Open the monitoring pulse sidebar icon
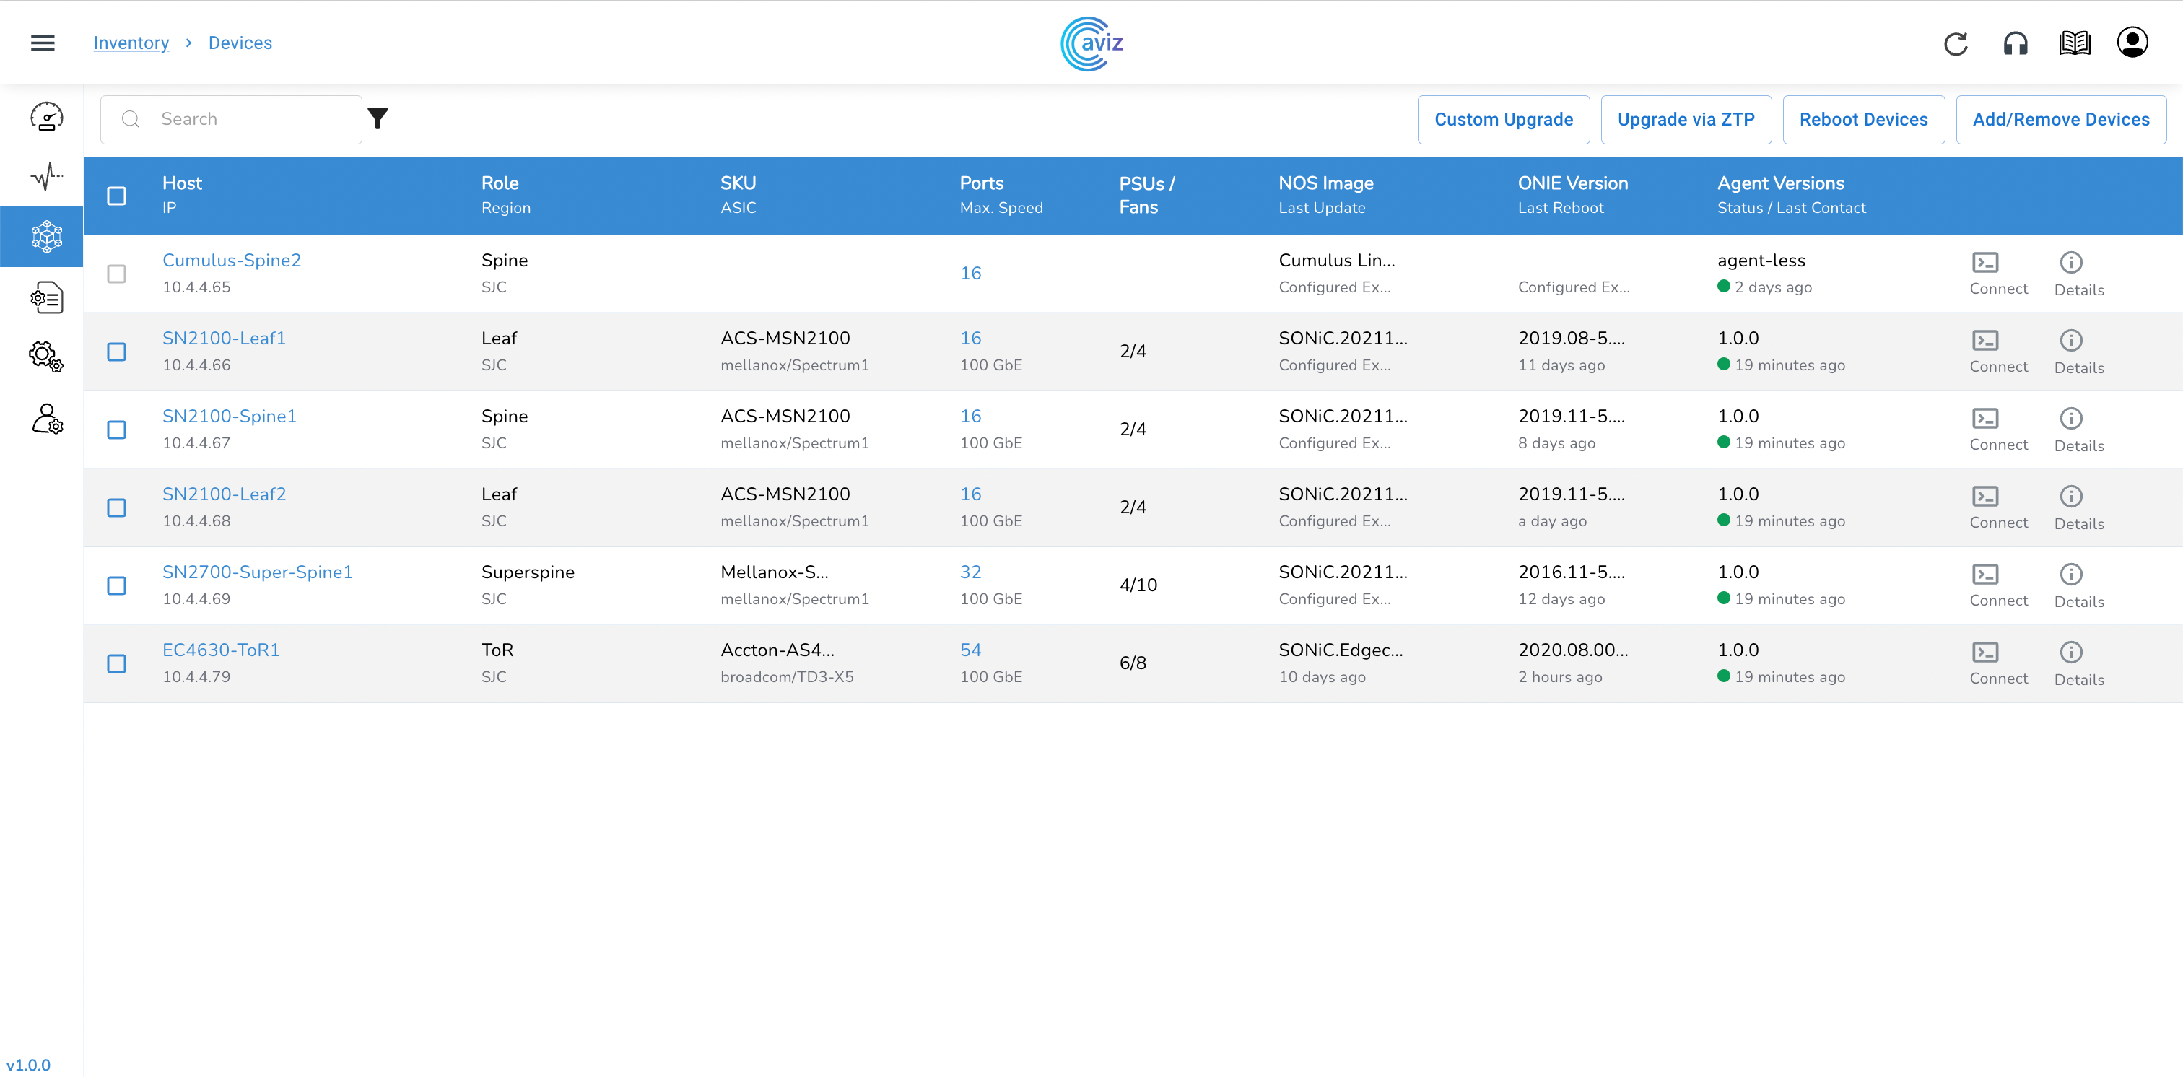2183x1077 pixels. 47,176
